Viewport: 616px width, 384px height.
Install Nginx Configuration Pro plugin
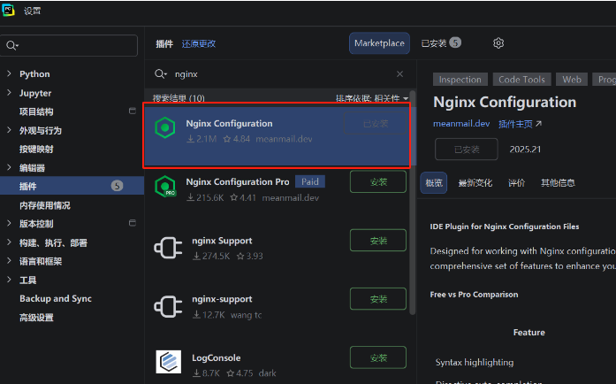coord(378,181)
